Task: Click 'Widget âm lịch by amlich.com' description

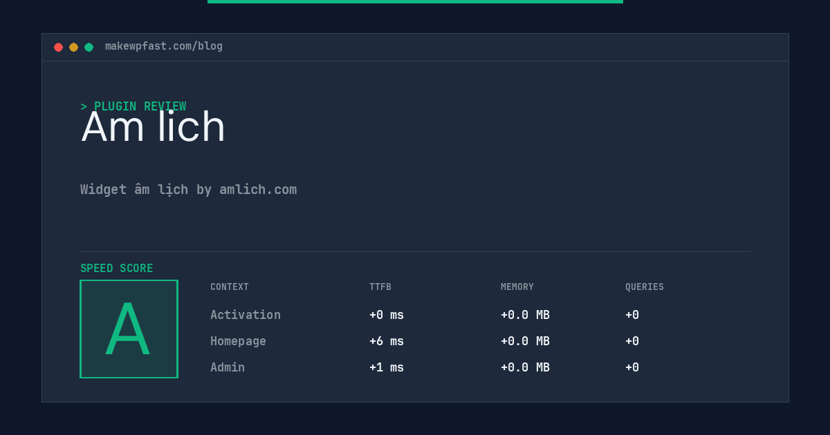Action: pos(188,189)
